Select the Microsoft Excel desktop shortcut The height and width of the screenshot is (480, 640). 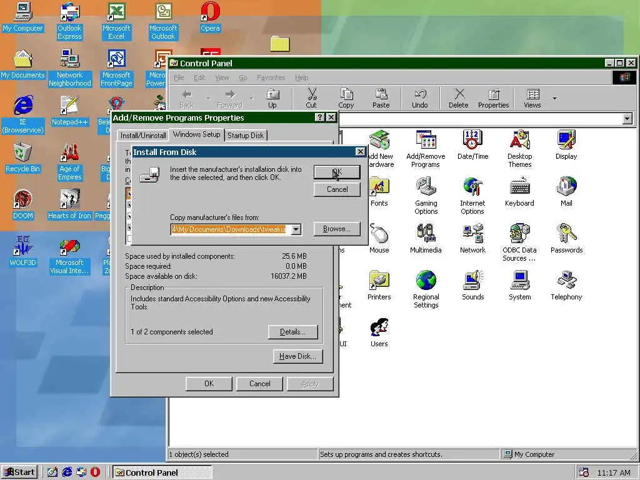coord(116,22)
